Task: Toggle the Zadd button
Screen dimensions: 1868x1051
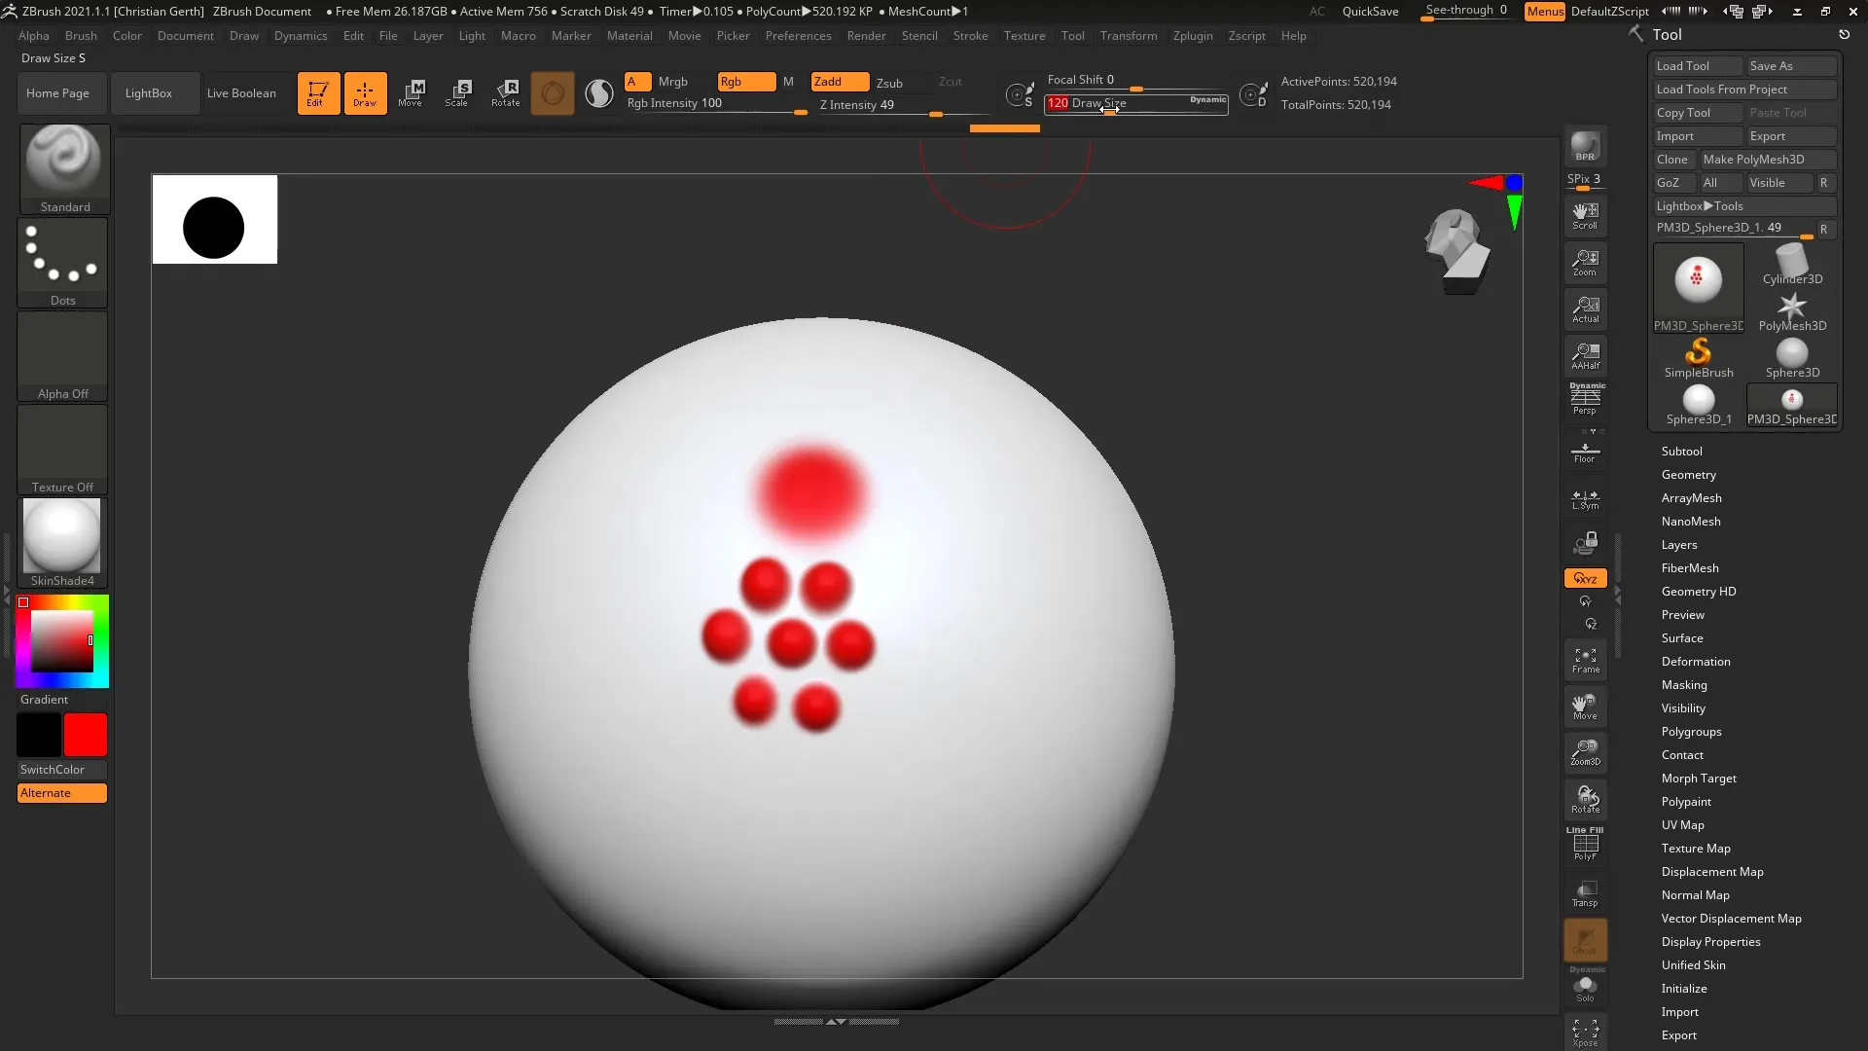Action: click(840, 82)
